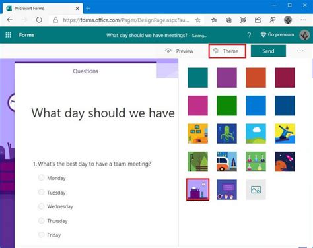Switch to the Questions tab
Screen dimensions: 313x248
86,71
